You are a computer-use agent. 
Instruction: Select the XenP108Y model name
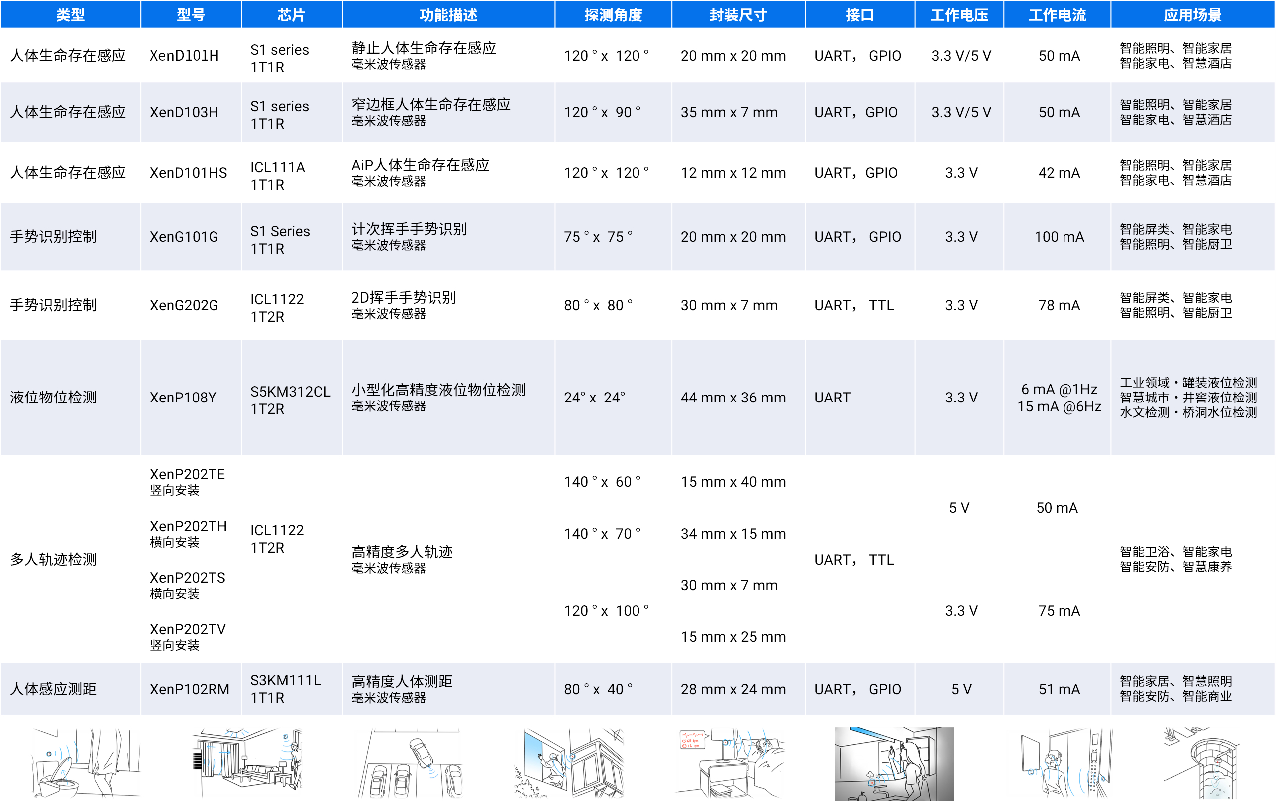(x=183, y=398)
